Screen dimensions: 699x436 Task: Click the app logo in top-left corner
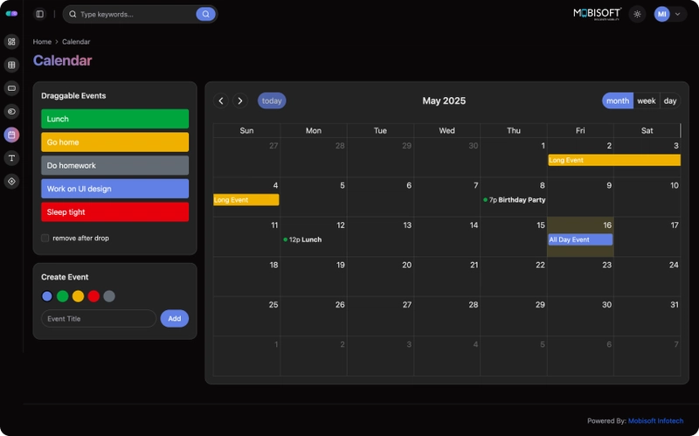click(x=11, y=14)
